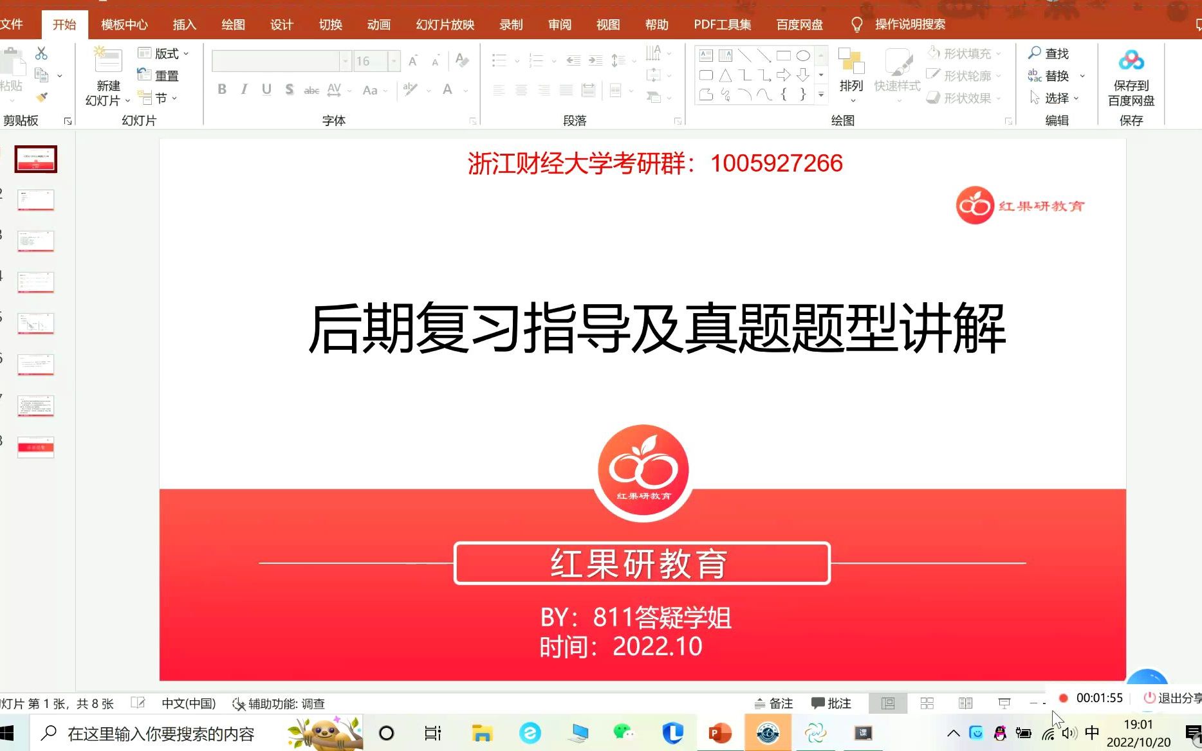Screen dimensions: 1202x751
Task: Expand the shapes gallery more arrow
Action: pyautogui.click(x=821, y=95)
